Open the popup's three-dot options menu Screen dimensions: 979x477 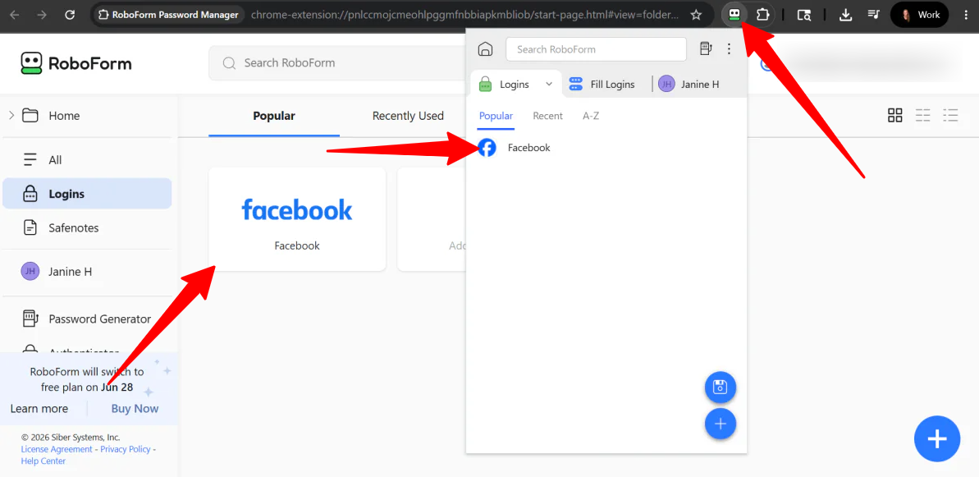[x=729, y=48]
